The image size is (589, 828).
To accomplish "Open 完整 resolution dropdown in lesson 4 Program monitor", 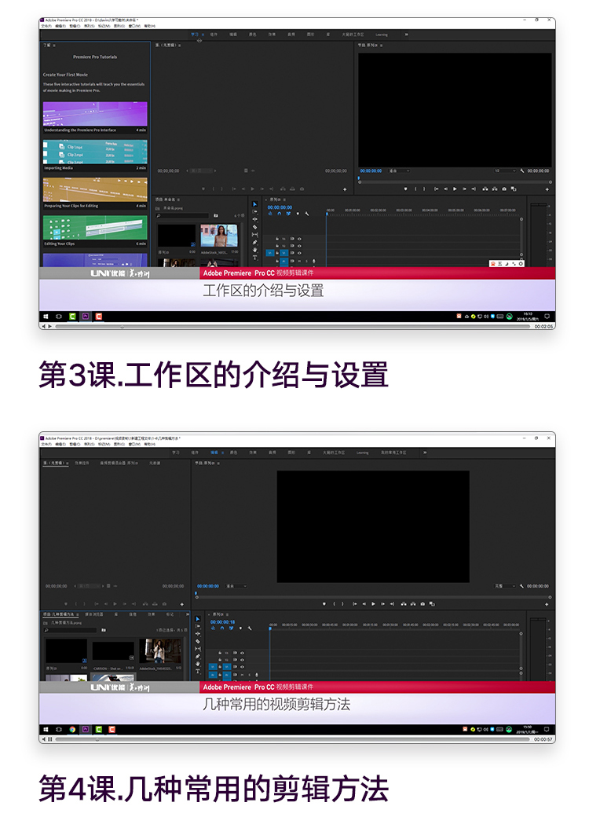I will pos(505,585).
